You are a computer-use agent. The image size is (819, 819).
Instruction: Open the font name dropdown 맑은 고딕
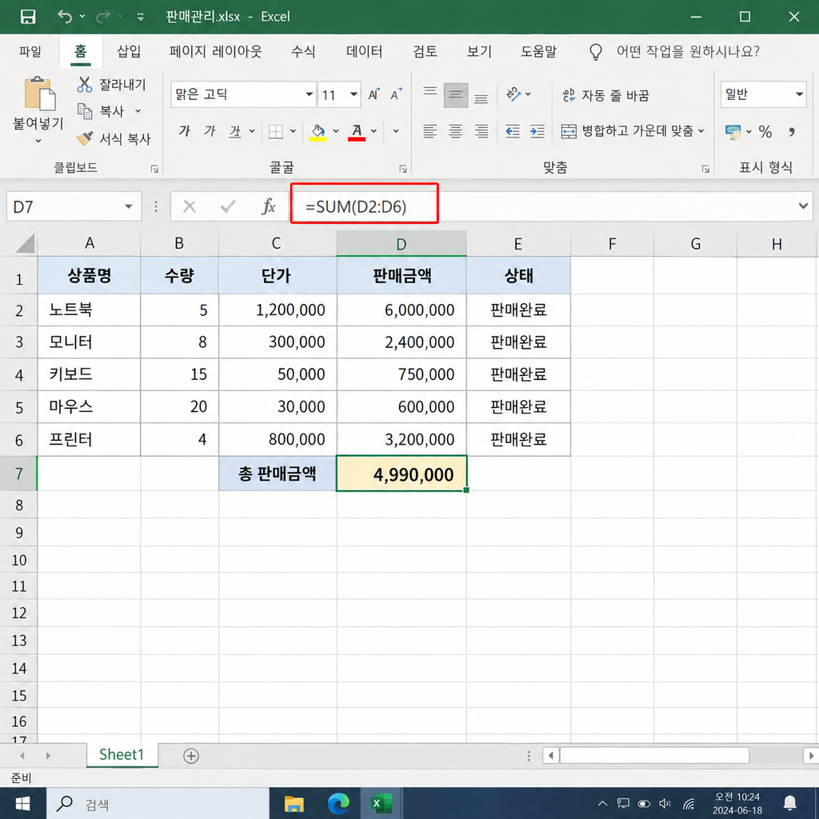click(x=310, y=94)
